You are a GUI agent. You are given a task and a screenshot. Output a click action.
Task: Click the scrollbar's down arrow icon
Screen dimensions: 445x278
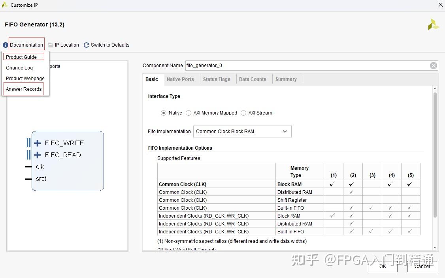pos(435,248)
